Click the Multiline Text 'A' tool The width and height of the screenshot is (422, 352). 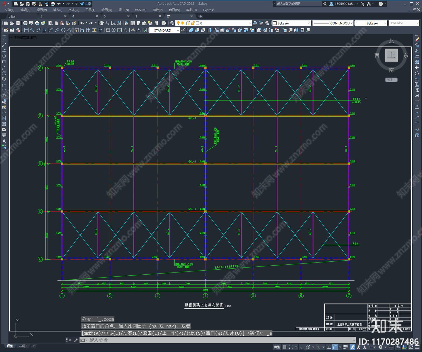(x=4, y=141)
